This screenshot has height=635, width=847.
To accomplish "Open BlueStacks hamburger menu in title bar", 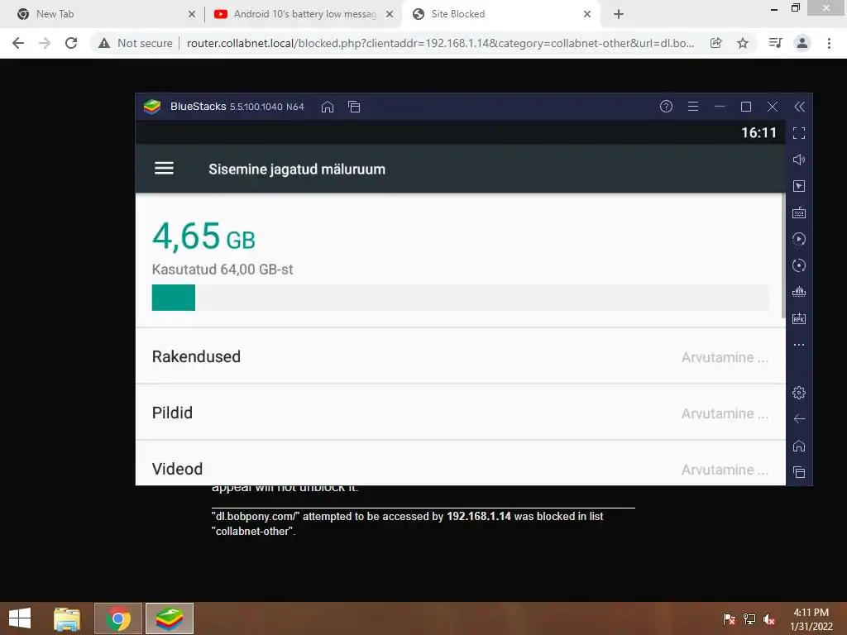I will tap(693, 107).
